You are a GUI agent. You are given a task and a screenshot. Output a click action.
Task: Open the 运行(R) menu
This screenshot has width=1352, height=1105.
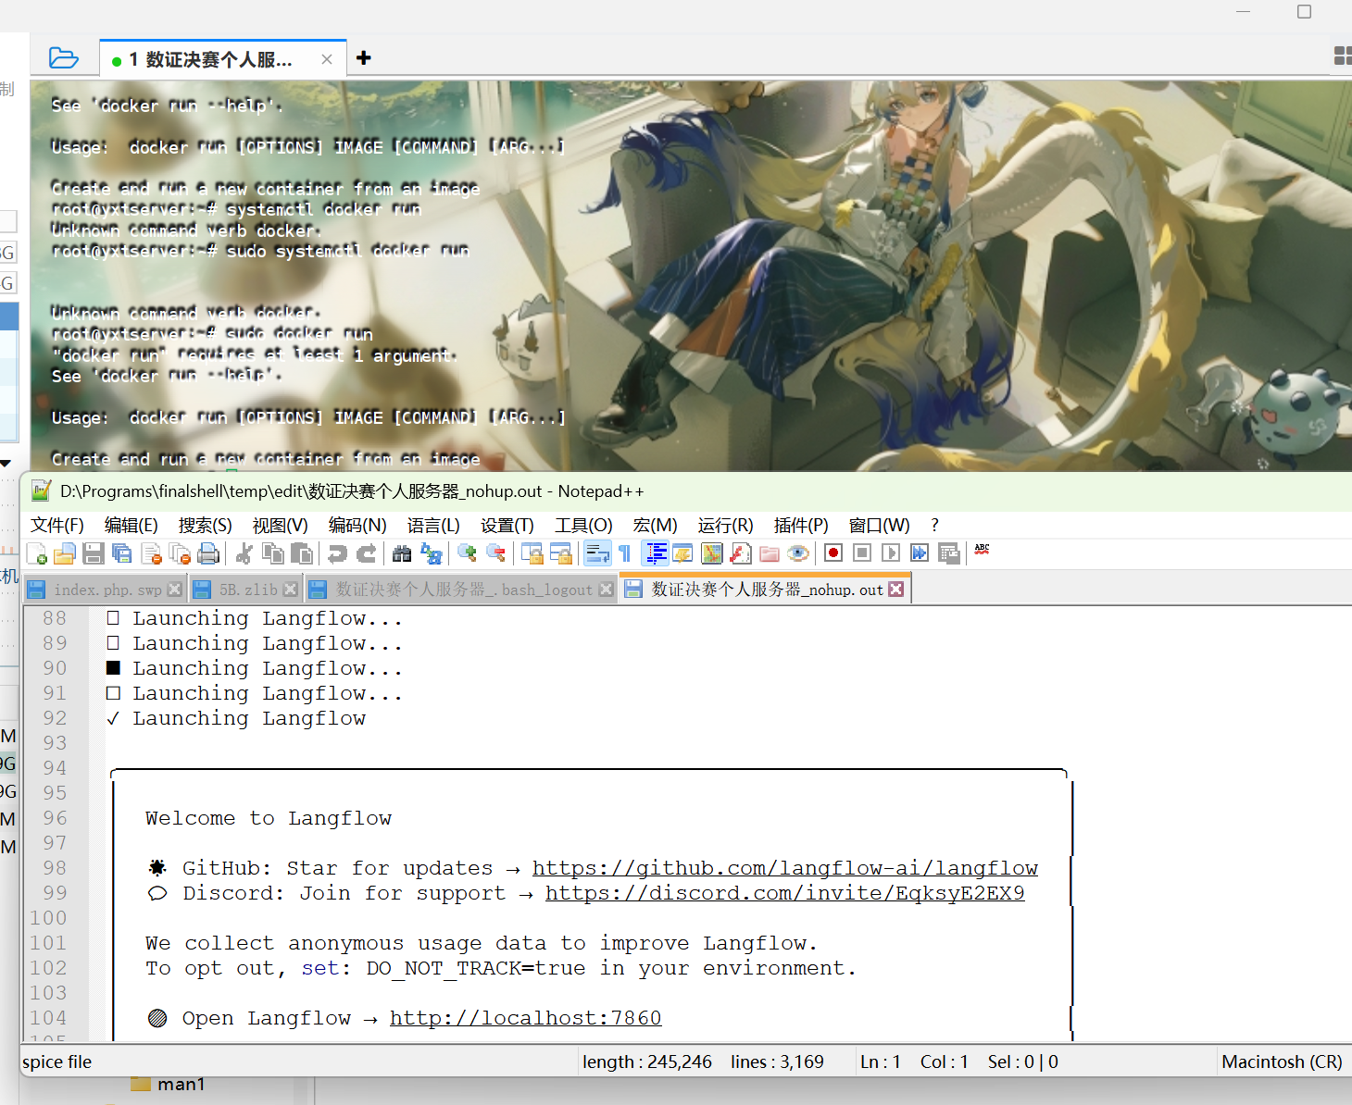tap(726, 526)
